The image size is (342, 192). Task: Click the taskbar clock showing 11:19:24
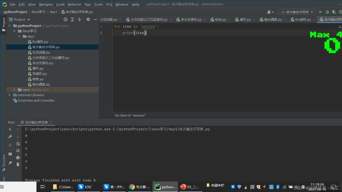coord(317,187)
